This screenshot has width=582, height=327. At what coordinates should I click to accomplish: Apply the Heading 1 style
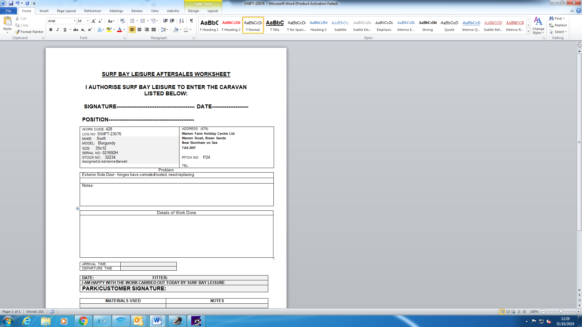point(209,25)
